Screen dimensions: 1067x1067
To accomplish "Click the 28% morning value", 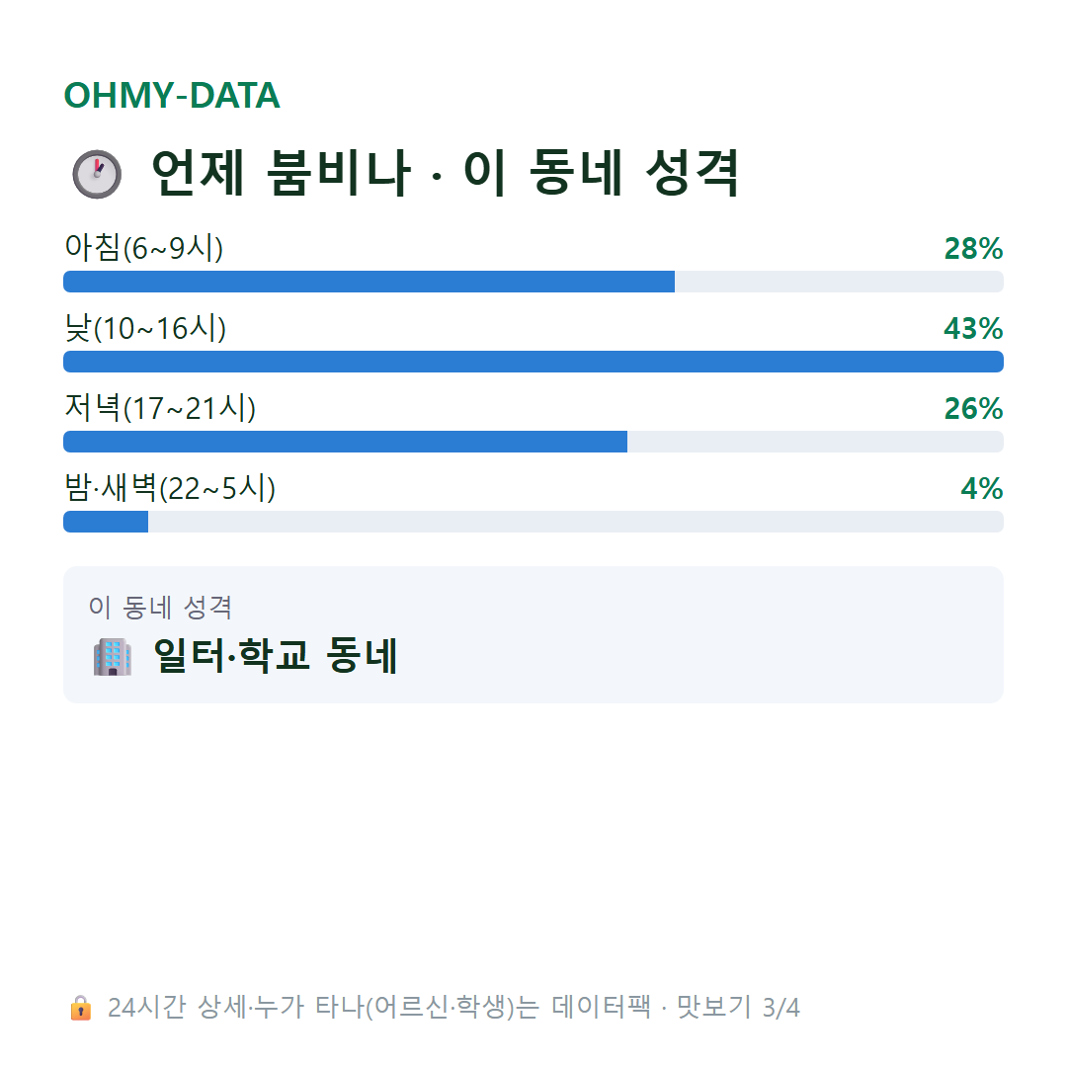I will tap(973, 248).
